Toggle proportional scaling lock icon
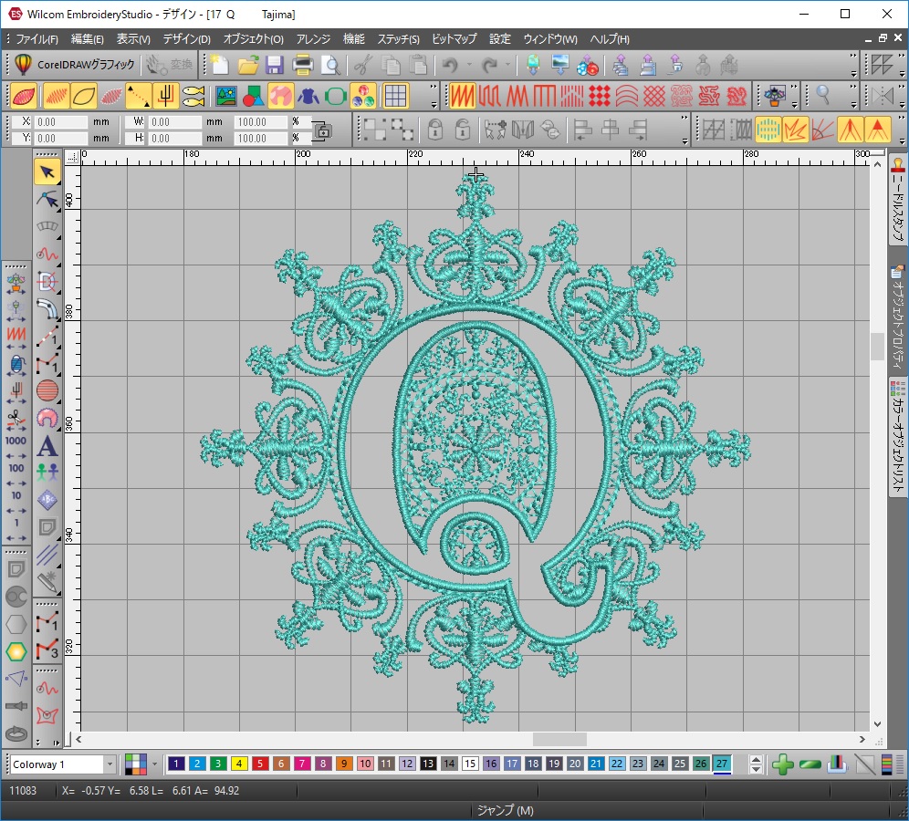909x821 pixels. [x=322, y=130]
